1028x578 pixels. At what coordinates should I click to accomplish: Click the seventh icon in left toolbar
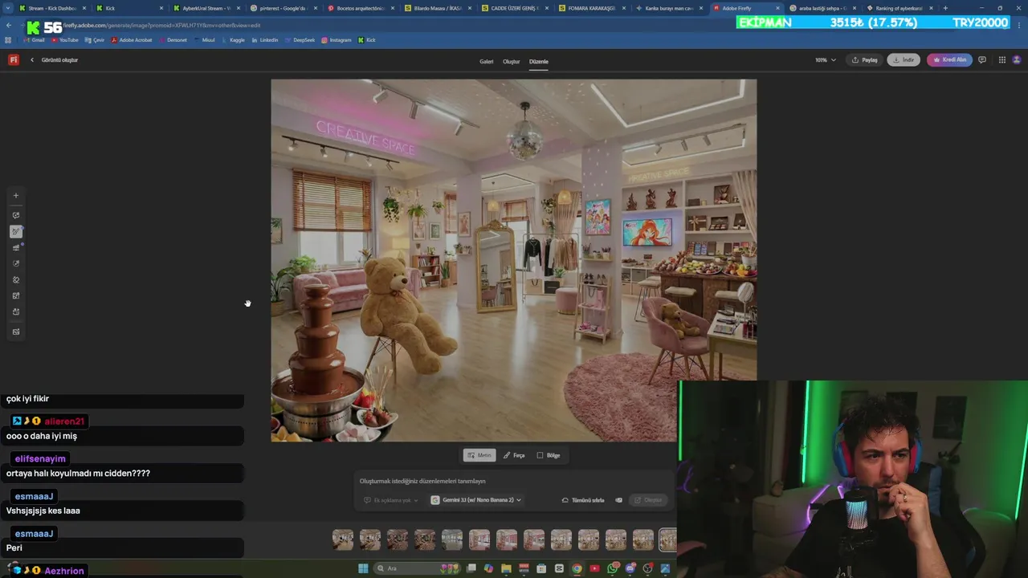click(15, 295)
